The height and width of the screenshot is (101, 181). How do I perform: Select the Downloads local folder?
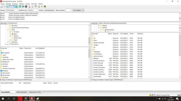pos(6,75)
